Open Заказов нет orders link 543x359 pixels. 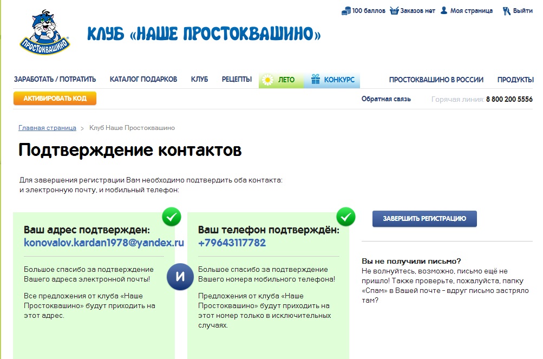click(417, 11)
